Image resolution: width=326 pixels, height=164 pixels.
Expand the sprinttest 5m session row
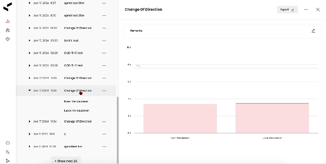pos(29,146)
